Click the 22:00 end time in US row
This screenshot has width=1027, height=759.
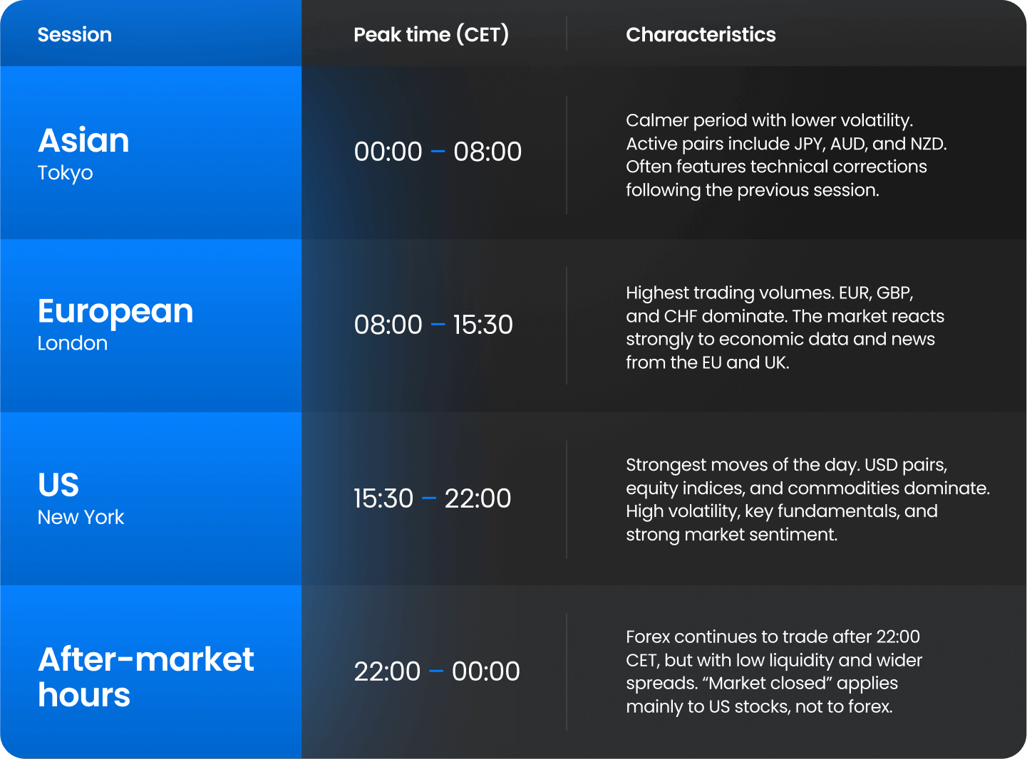pyautogui.click(x=478, y=498)
